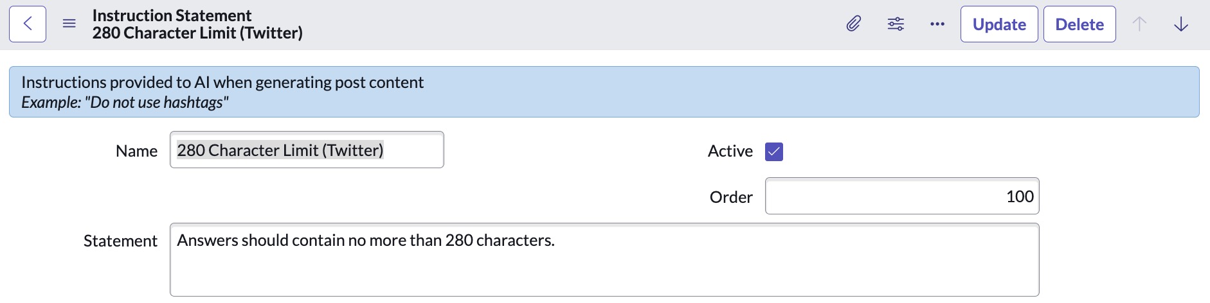Screen dimensions: 1210x303
Task: Open attachments with the paperclip icon
Action: [x=853, y=24]
